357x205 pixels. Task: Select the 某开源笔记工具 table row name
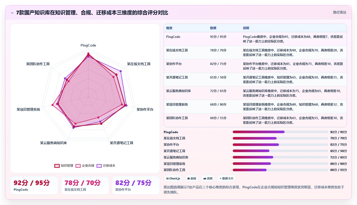(x=177, y=77)
